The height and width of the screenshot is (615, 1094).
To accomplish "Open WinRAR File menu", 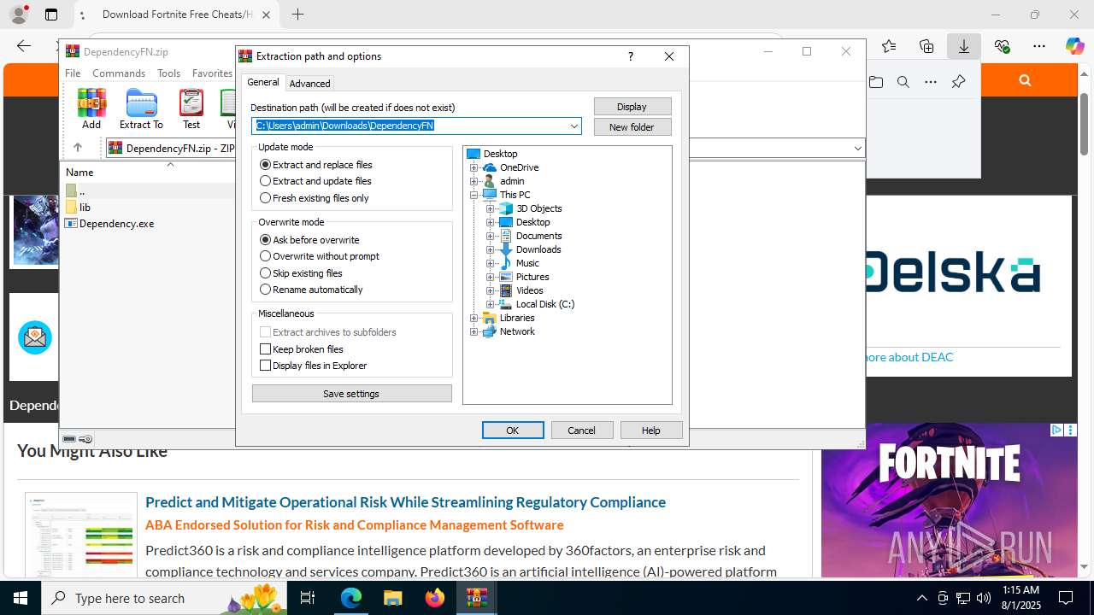I will click(73, 73).
